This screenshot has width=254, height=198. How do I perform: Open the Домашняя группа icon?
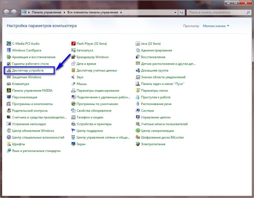[x=138, y=70]
